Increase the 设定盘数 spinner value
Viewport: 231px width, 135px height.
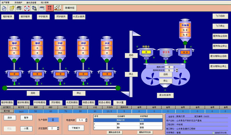coord(58,127)
